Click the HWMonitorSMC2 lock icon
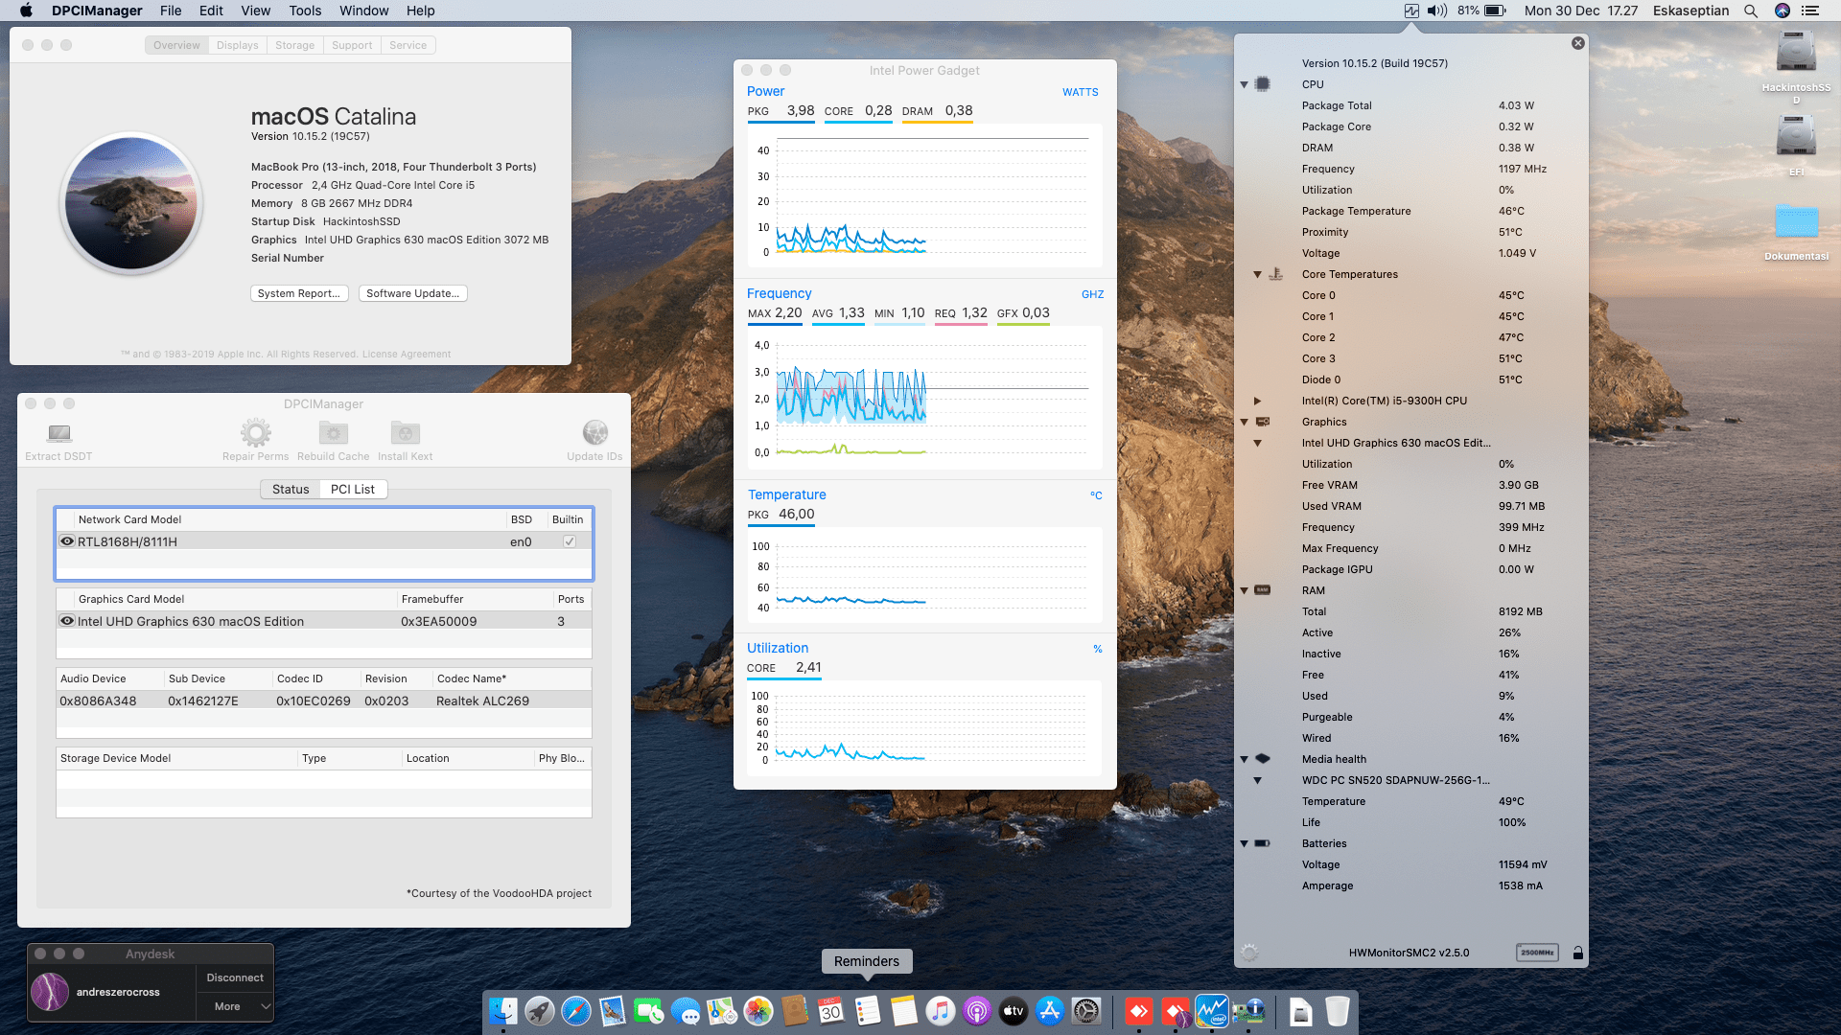 [x=1577, y=953]
